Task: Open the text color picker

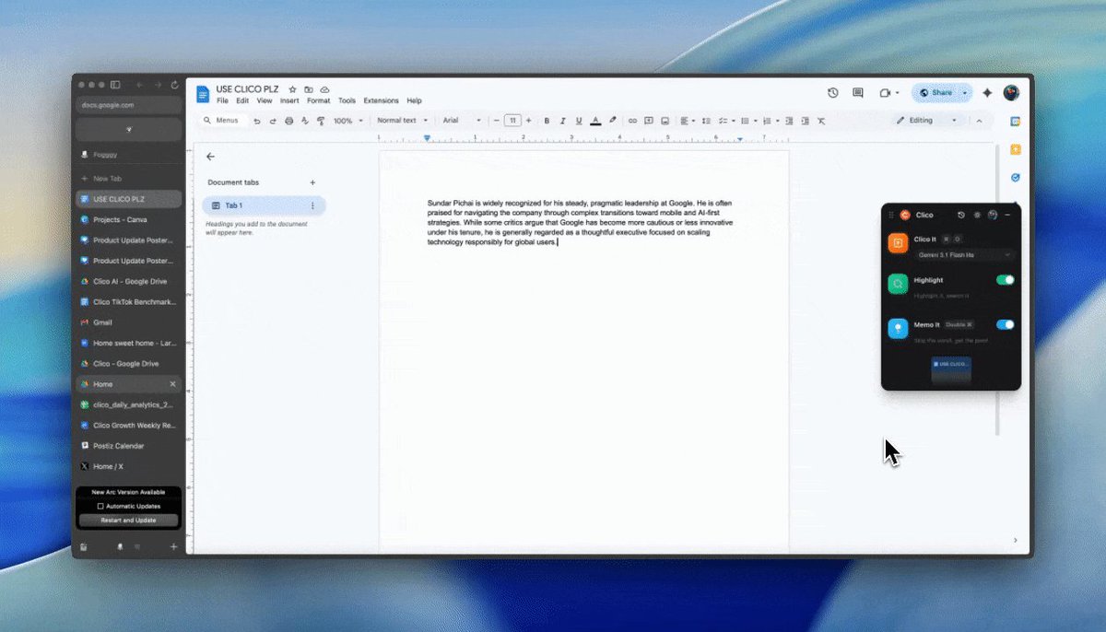Action: (595, 121)
